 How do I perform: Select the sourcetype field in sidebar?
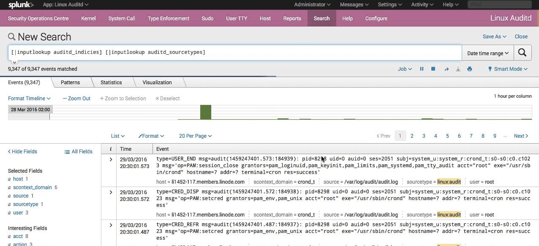coord(26,204)
